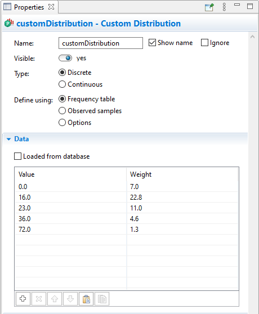Click the add row plus icon
Viewport: 259px width, 314px height.
tap(23, 299)
